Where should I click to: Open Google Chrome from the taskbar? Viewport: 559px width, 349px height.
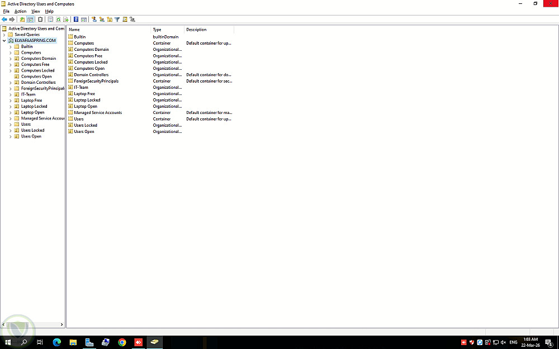tap(122, 342)
